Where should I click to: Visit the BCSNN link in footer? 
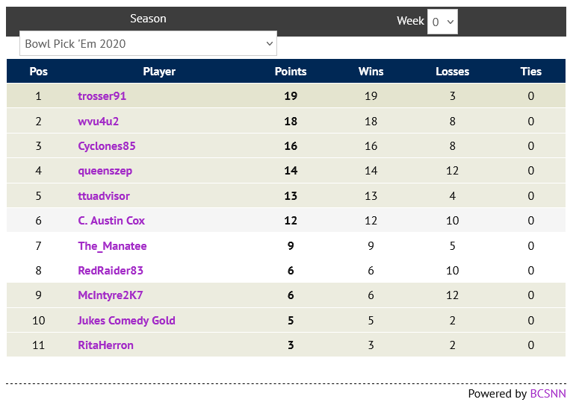point(548,394)
